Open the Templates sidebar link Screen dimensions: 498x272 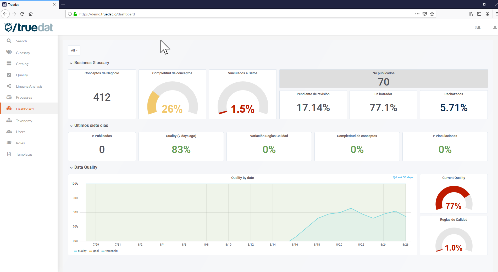[24, 154]
